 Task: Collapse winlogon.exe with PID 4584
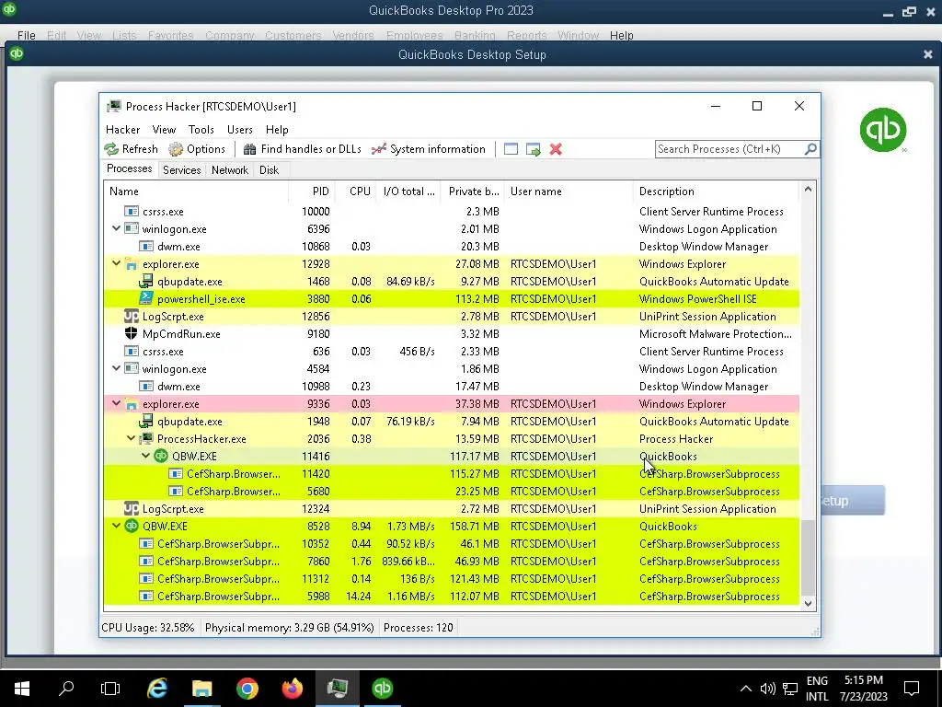click(116, 368)
